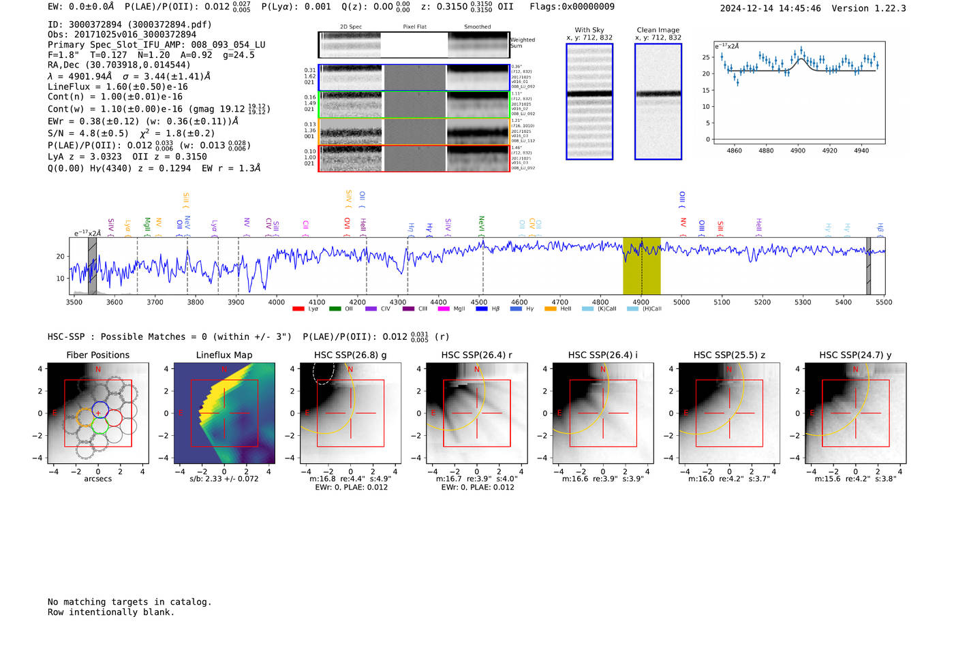Select the CIII legend color box
The width and height of the screenshot is (954, 649).
tap(407, 308)
